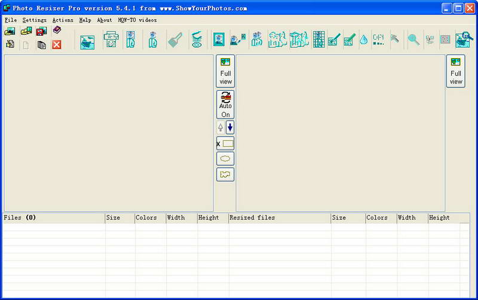Click the purple help book icon
The width and height of the screenshot is (478, 300).
coord(57,31)
